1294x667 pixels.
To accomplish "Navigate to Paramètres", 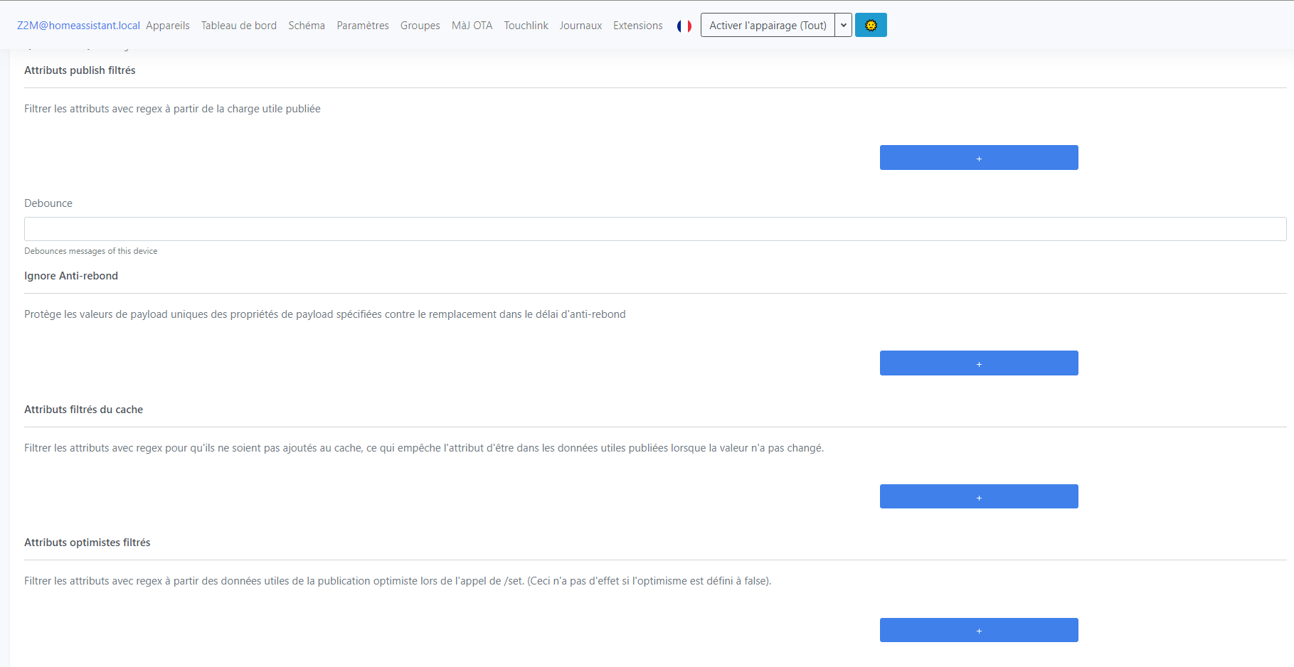I will (x=363, y=25).
